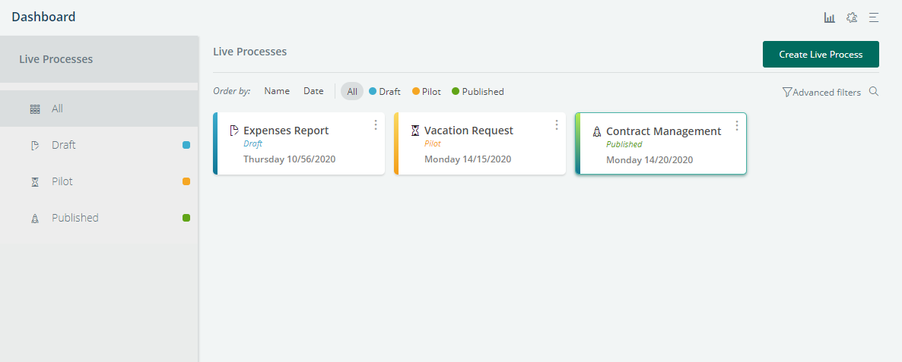Click the green Published square in sidebar
The image size is (902, 362).
tap(186, 218)
